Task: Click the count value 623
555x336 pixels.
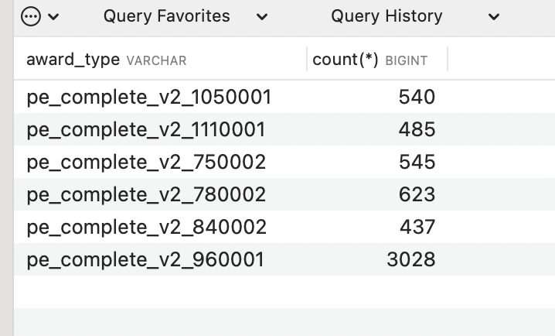Action: [x=417, y=194]
